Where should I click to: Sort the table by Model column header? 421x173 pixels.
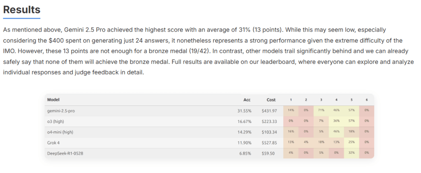[x=53, y=100]
